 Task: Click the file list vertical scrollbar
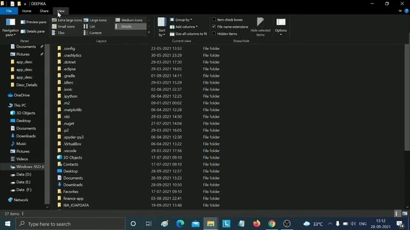click(407, 97)
